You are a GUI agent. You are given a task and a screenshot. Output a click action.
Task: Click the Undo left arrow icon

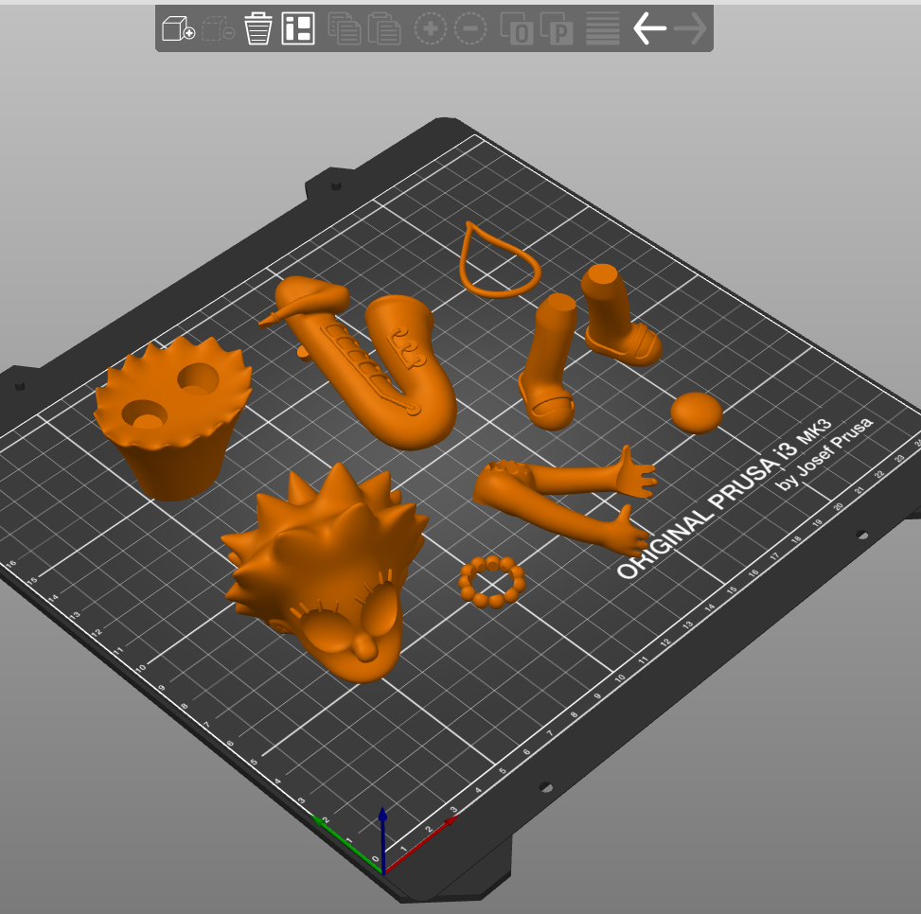(x=649, y=28)
